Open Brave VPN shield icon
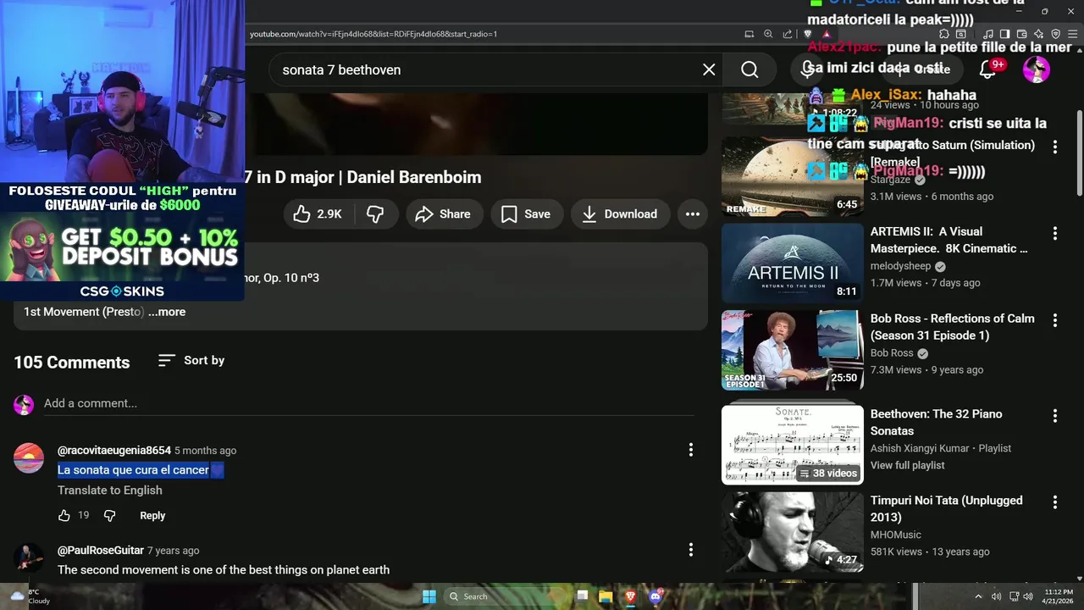 [x=1055, y=34]
